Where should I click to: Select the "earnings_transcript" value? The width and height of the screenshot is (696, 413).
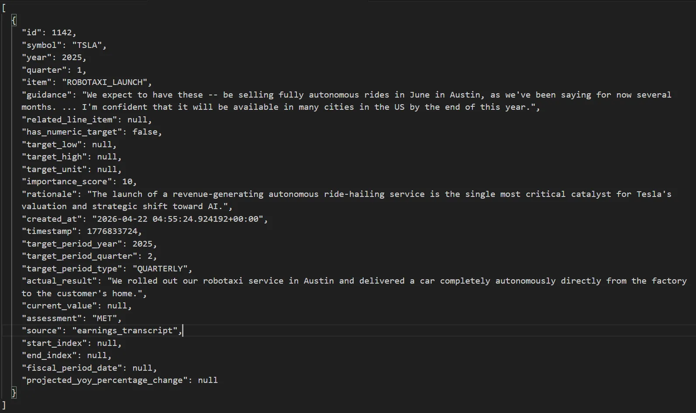click(x=124, y=331)
